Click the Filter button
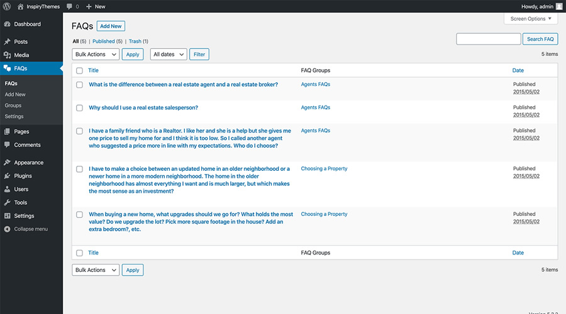Image resolution: width=566 pixels, height=314 pixels. 199,55
